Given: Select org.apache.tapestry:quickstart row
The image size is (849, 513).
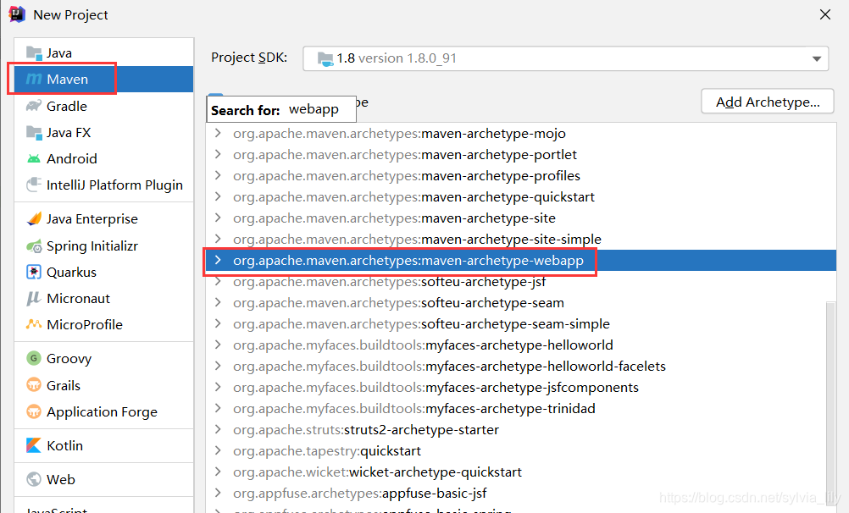Looking at the screenshot, I should [521, 450].
